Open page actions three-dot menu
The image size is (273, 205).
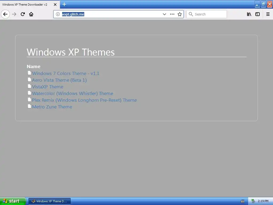point(172,14)
